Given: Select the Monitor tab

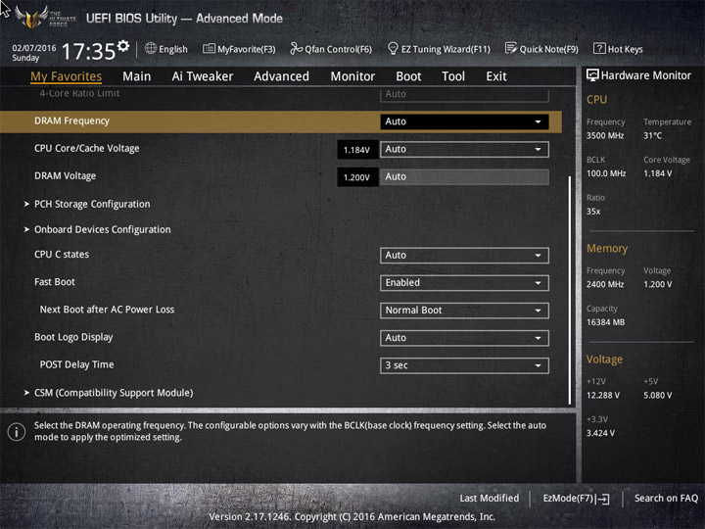Looking at the screenshot, I should [352, 76].
